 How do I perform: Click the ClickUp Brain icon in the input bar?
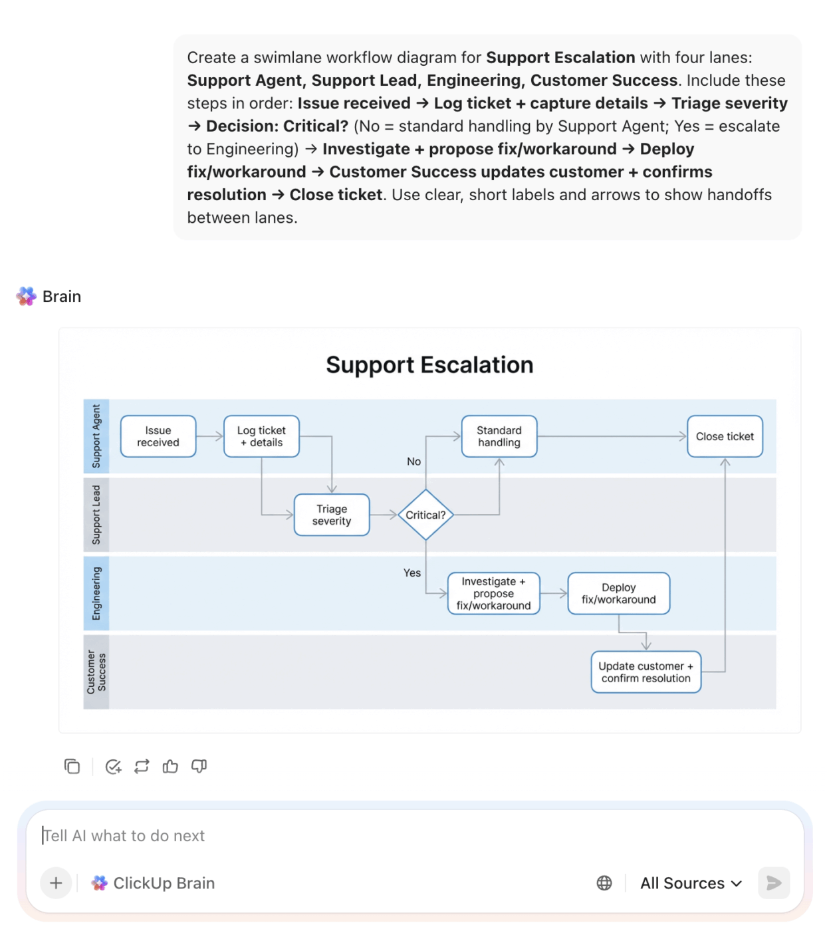coord(98,883)
